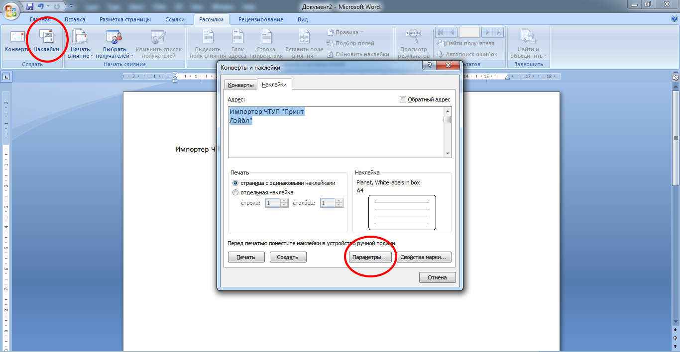Open the Envelopes (Конверты) ribbon command
The image size is (680, 352).
click(x=17, y=41)
